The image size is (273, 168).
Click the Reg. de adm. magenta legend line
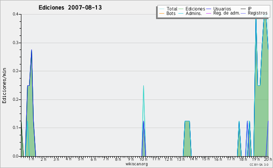tap(208, 13)
